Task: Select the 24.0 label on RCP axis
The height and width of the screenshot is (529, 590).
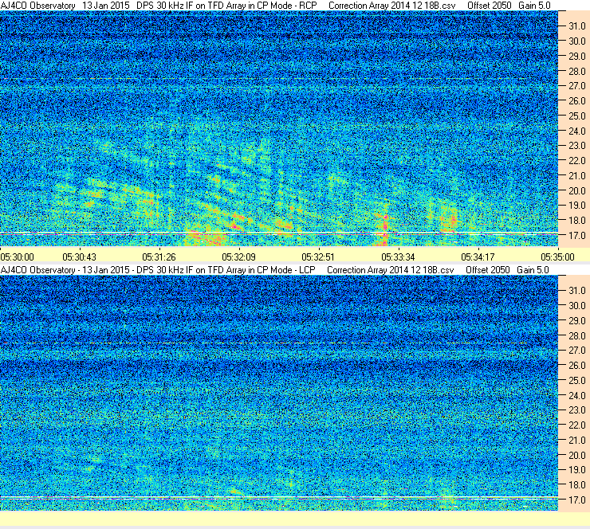Action: coord(577,131)
